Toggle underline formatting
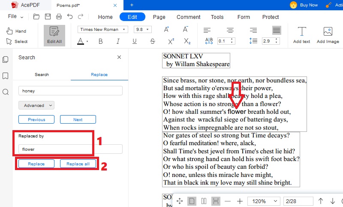343x207 pixels. point(135,41)
